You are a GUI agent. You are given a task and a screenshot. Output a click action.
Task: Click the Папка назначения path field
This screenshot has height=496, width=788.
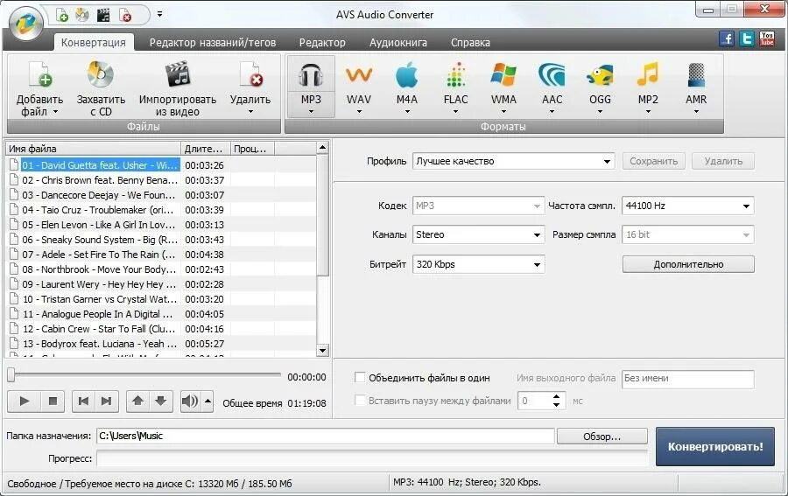pos(326,436)
